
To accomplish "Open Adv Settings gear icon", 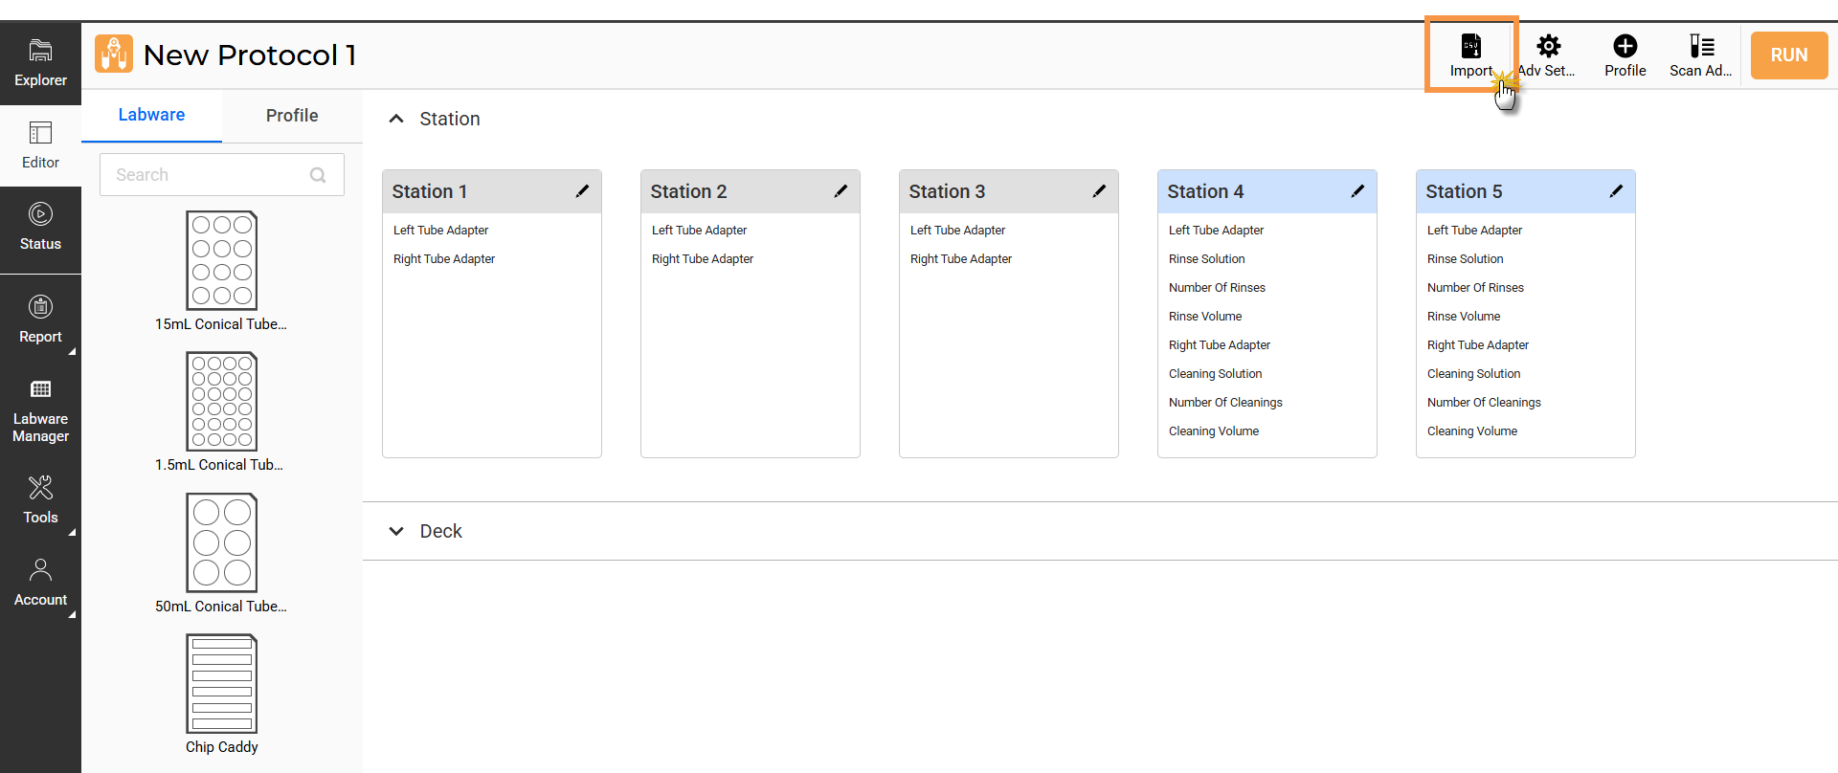I will 1548,47.
